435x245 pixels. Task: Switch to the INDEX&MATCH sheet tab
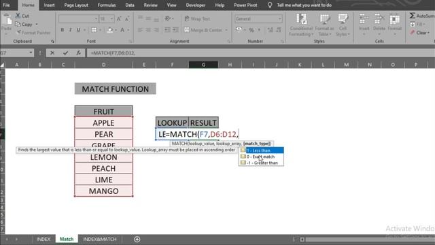(100, 239)
